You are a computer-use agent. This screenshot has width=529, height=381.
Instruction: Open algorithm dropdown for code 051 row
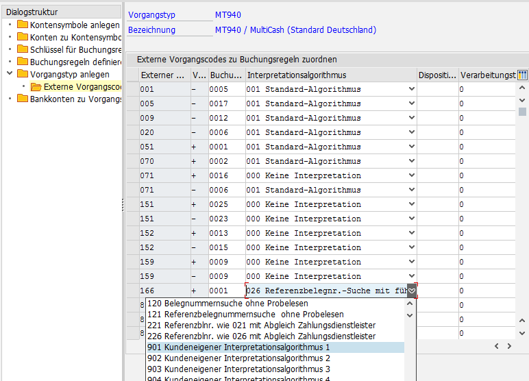pyautogui.click(x=411, y=147)
